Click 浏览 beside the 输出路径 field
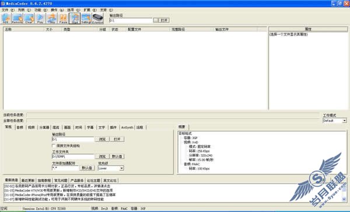This screenshot has width=350, height=212. [102, 139]
